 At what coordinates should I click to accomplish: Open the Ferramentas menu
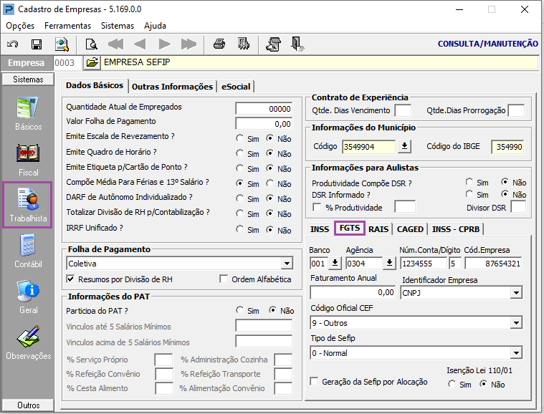67,26
